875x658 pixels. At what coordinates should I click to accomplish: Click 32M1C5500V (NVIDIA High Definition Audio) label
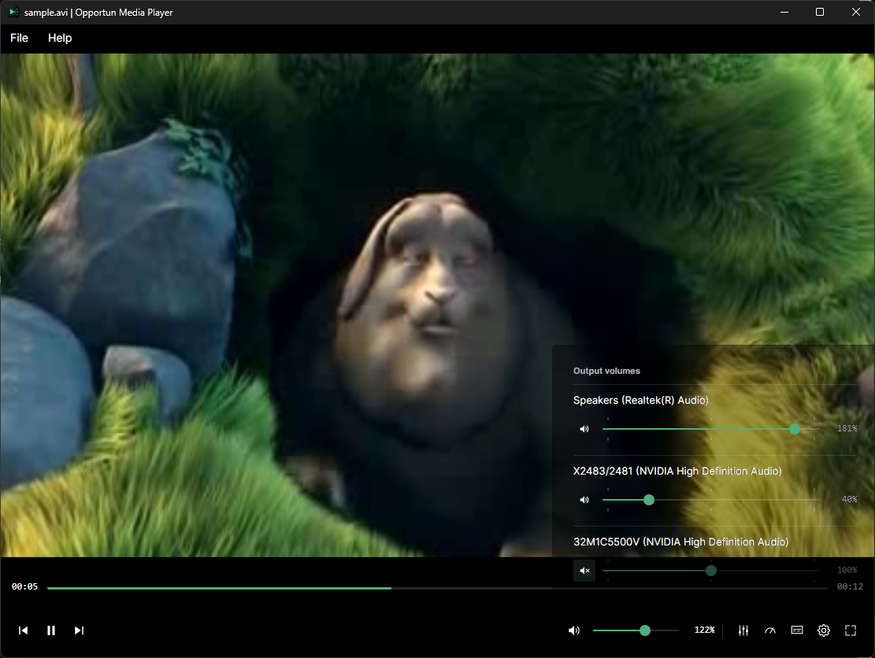(680, 542)
